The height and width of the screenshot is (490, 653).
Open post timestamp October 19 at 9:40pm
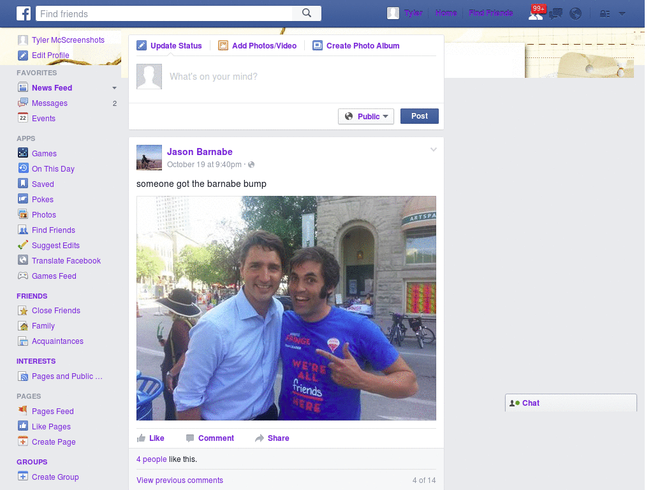204,165
